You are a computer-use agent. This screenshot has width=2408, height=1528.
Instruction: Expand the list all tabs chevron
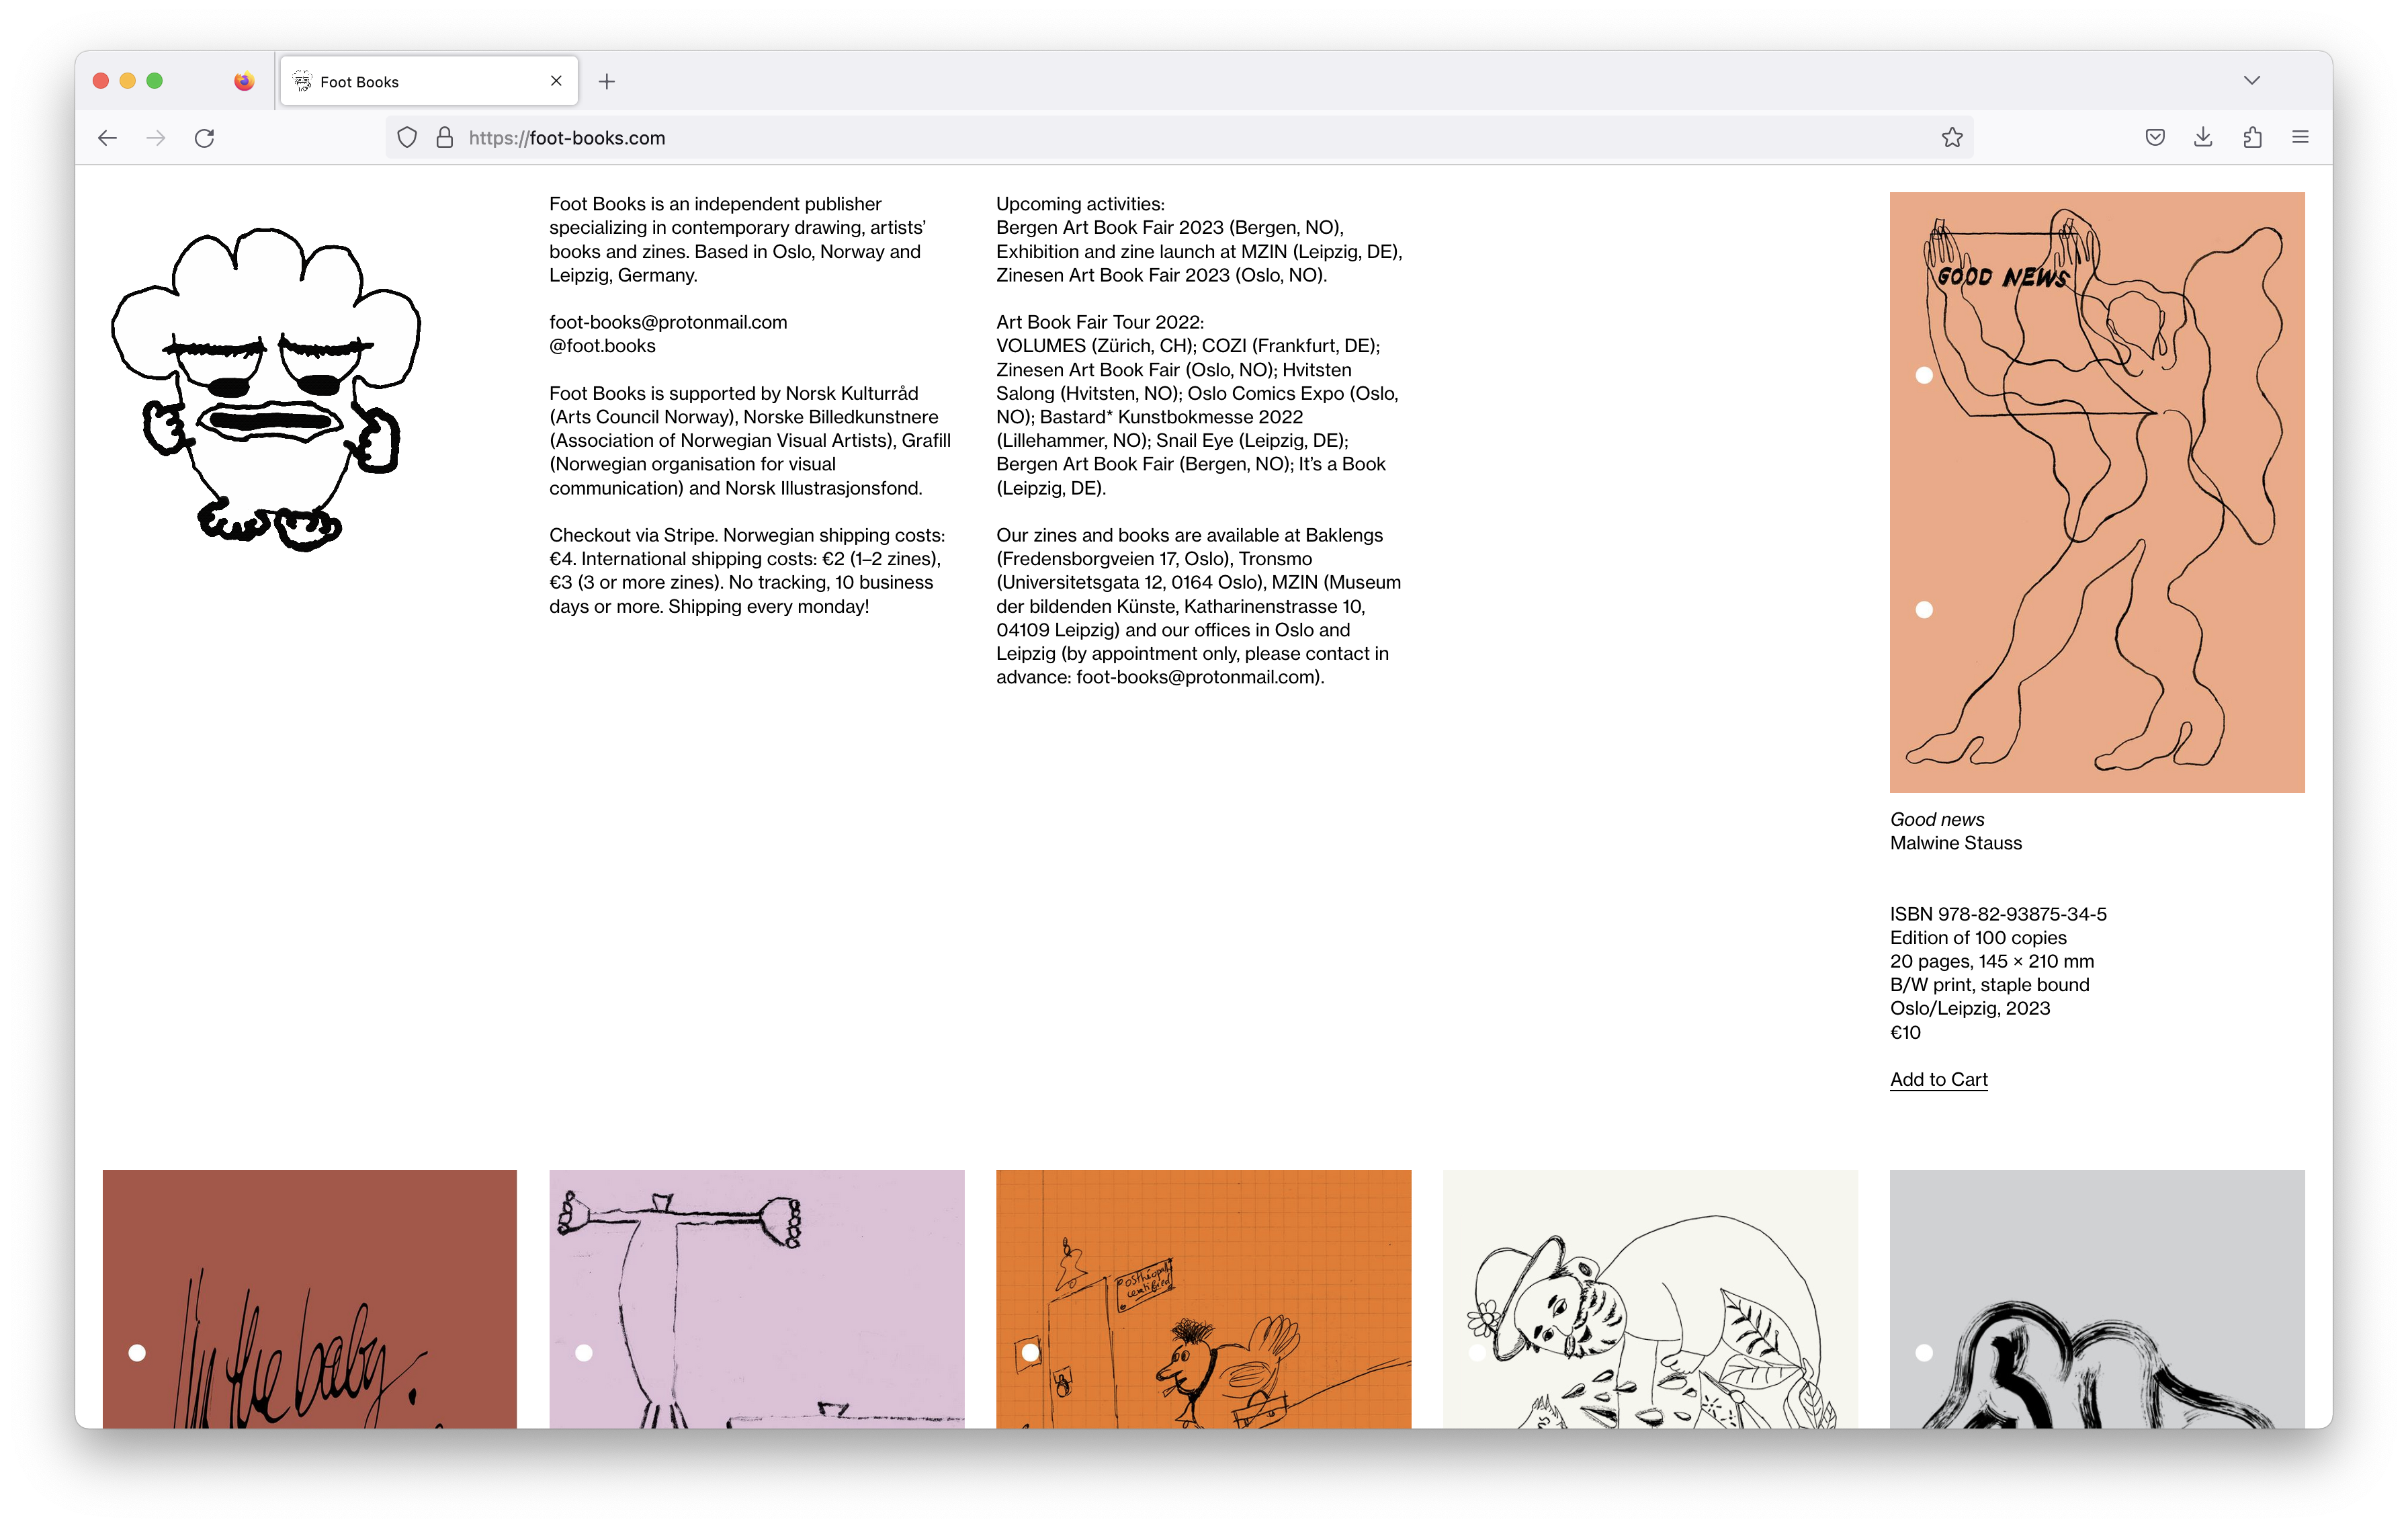click(x=2252, y=80)
